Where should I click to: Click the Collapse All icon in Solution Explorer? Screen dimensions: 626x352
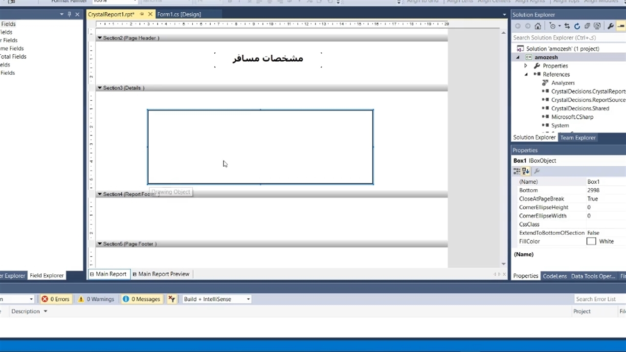point(587,26)
